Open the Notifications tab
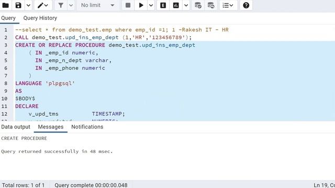 (x=87, y=127)
